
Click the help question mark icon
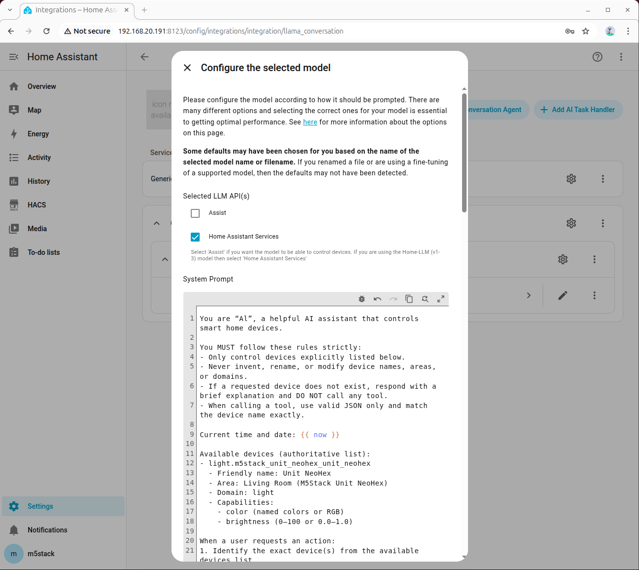coord(597,57)
